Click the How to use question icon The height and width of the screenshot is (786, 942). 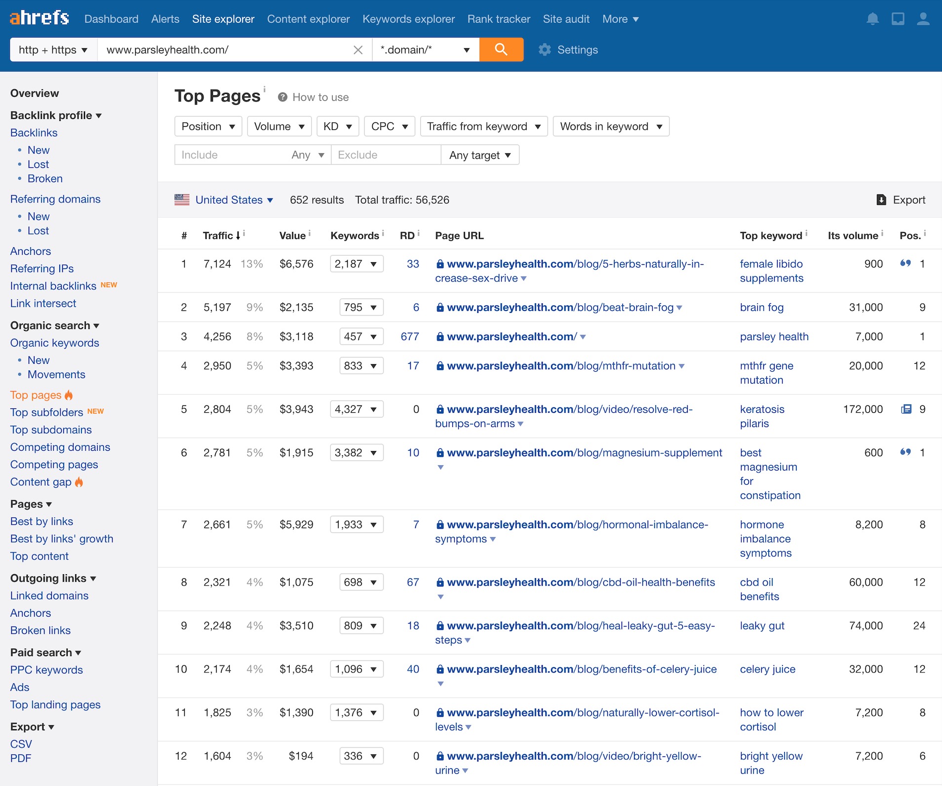tap(282, 97)
